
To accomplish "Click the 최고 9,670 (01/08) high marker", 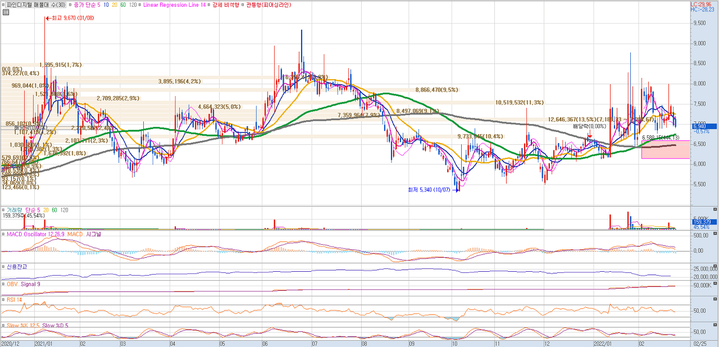I will [70, 18].
